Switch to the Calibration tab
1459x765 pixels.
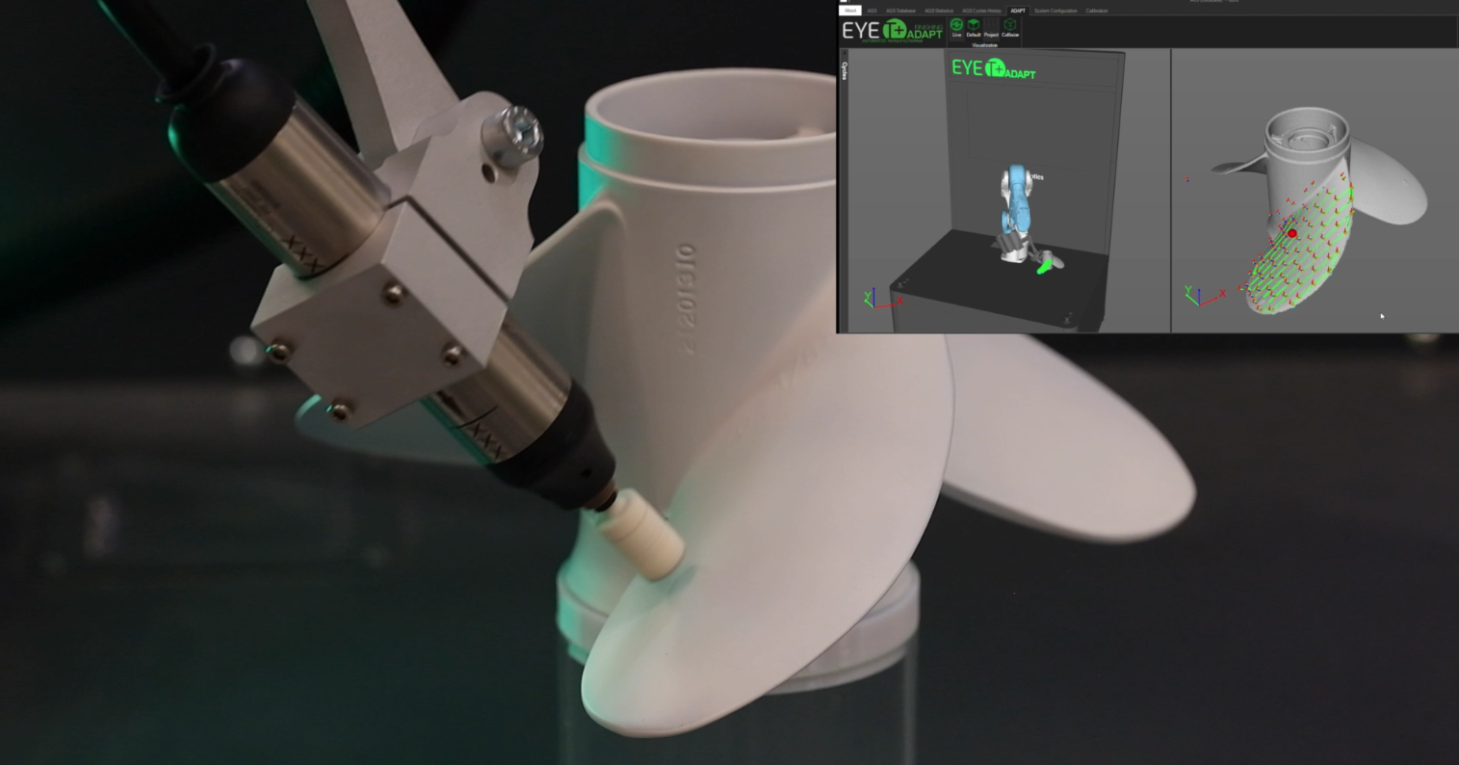[1097, 11]
